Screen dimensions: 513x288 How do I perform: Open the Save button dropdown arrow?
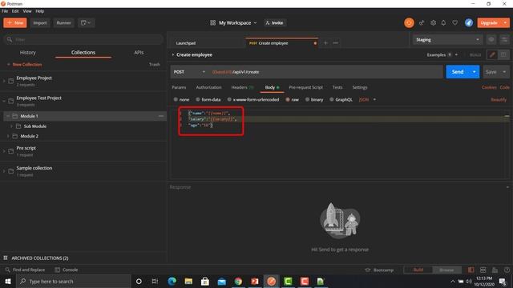(x=504, y=72)
